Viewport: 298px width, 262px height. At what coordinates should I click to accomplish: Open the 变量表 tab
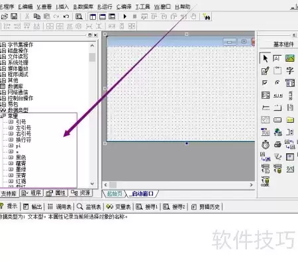click(119, 207)
